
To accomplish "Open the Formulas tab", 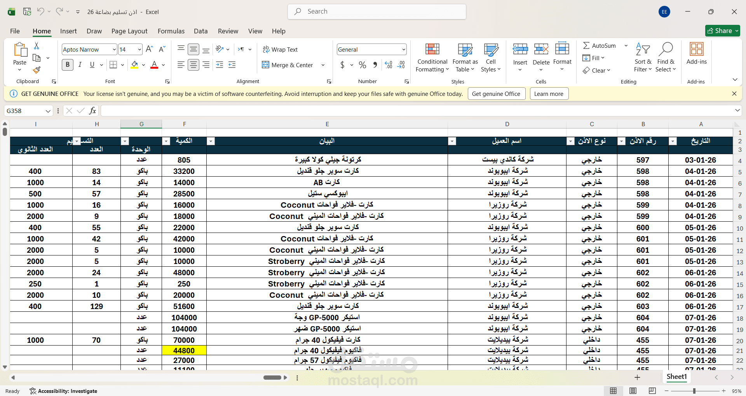I will coord(171,31).
